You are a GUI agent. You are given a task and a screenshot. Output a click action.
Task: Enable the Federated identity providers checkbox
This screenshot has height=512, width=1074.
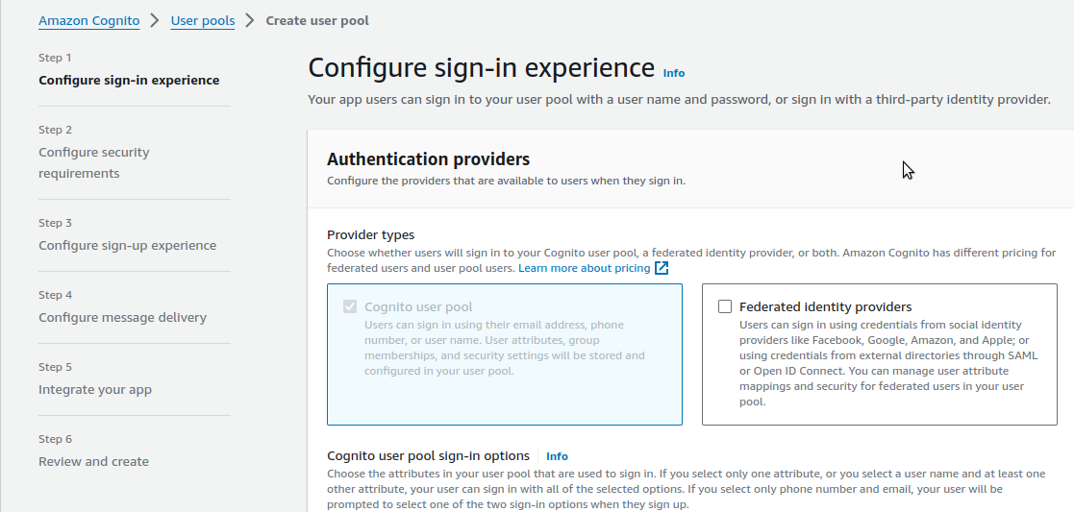(725, 307)
